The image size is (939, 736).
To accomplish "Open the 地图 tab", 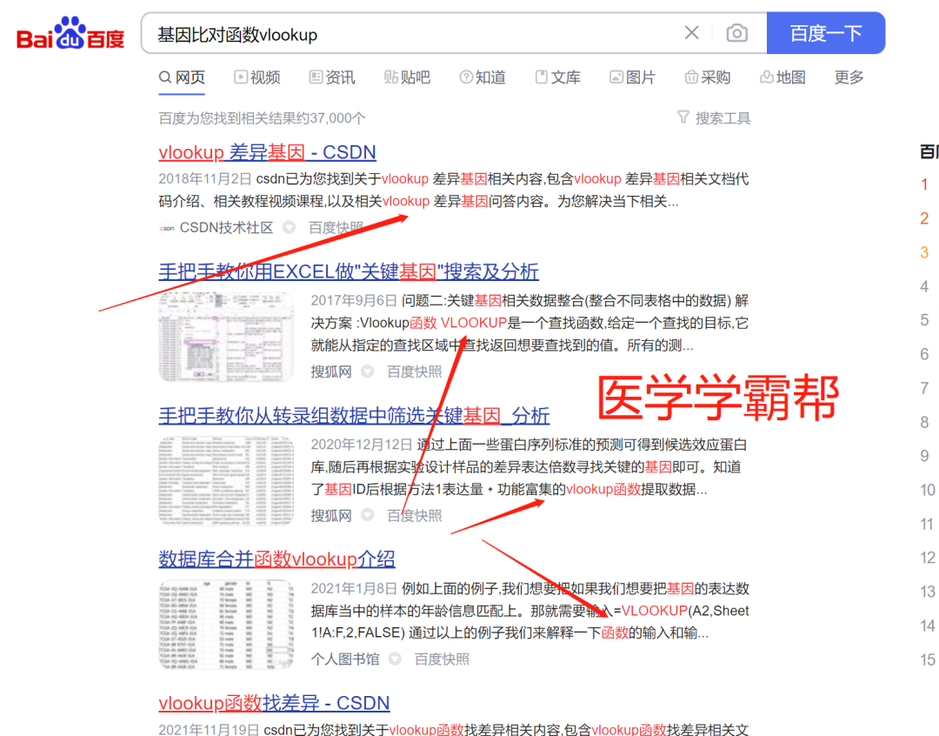I will point(782,77).
